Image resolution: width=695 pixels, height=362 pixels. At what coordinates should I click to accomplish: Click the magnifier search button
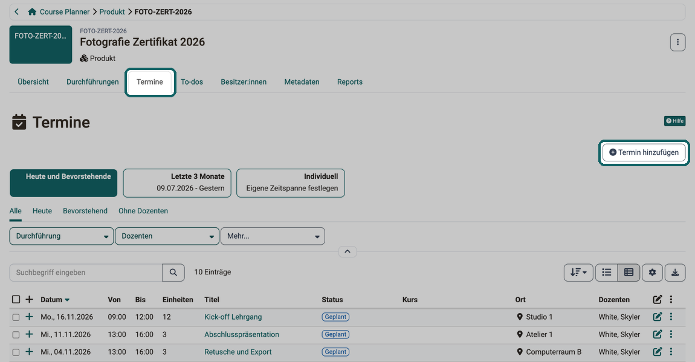(x=173, y=273)
